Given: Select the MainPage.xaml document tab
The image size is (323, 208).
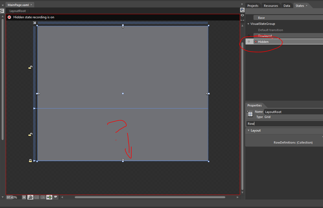Looking at the screenshot, I should 18,5.
